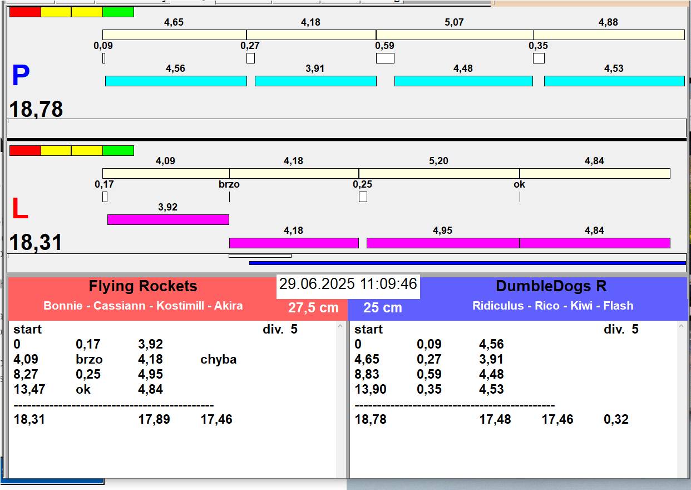Click the 27,5 cm jump height label

click(313, 308)
